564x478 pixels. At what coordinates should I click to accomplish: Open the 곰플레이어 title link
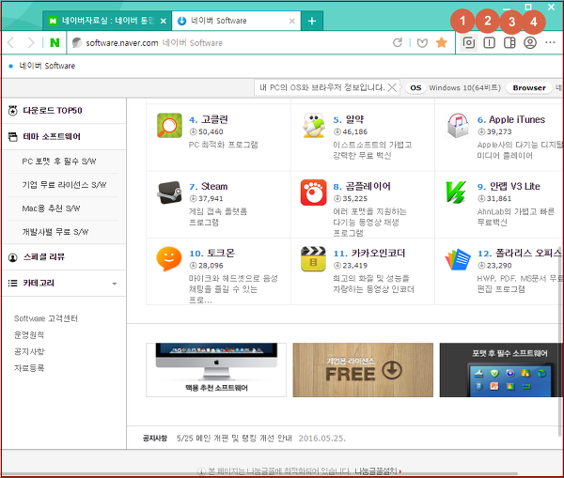tap(368, 187)
